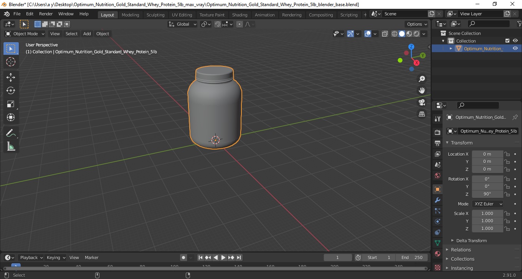Switch to solid viewport shading
Image resolution: width=522 pixels, height=279 pixels.
401,34
